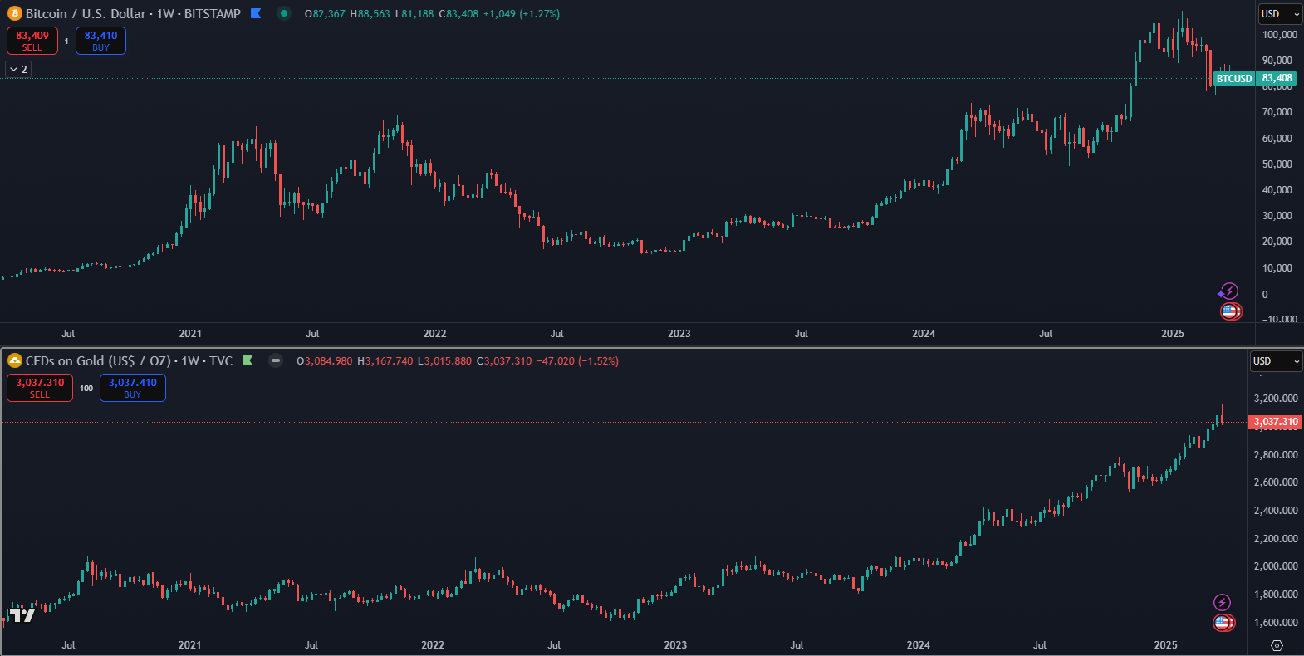Screen dimensions: 1304x656
Task: Click the green flag on Gold chart
Action: [x=248, y=360]
